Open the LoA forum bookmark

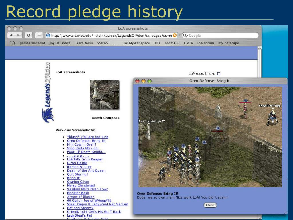click(x=205, y=43)
